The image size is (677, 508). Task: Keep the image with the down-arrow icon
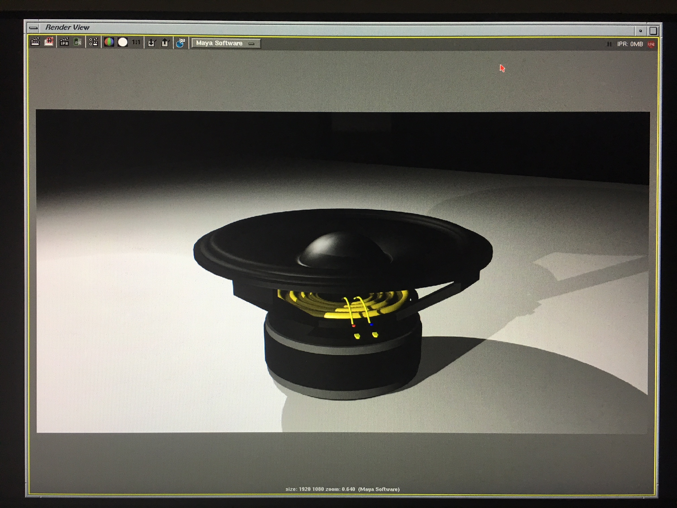pyautogui.click(x=151, y=43)
